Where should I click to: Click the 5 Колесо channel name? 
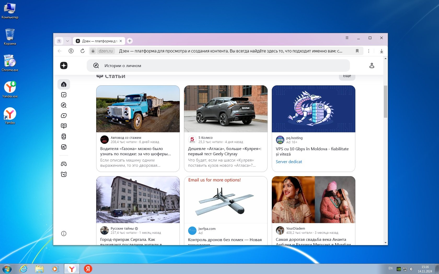(205, 138)
